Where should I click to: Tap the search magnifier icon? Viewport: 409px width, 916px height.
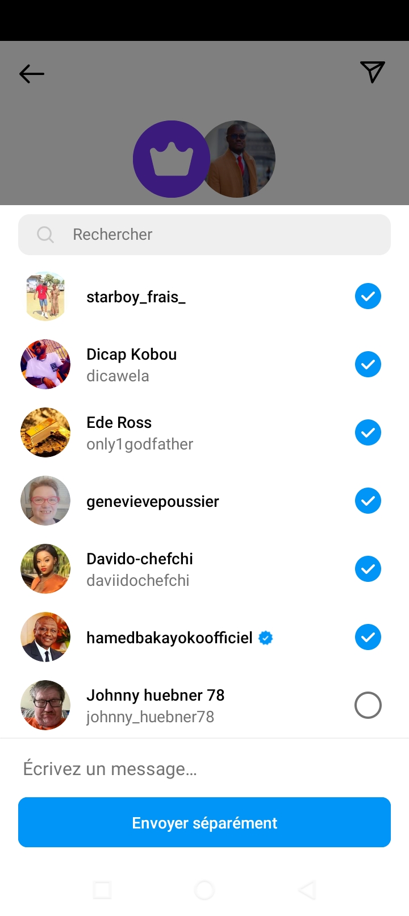click(x=45, y=235)
